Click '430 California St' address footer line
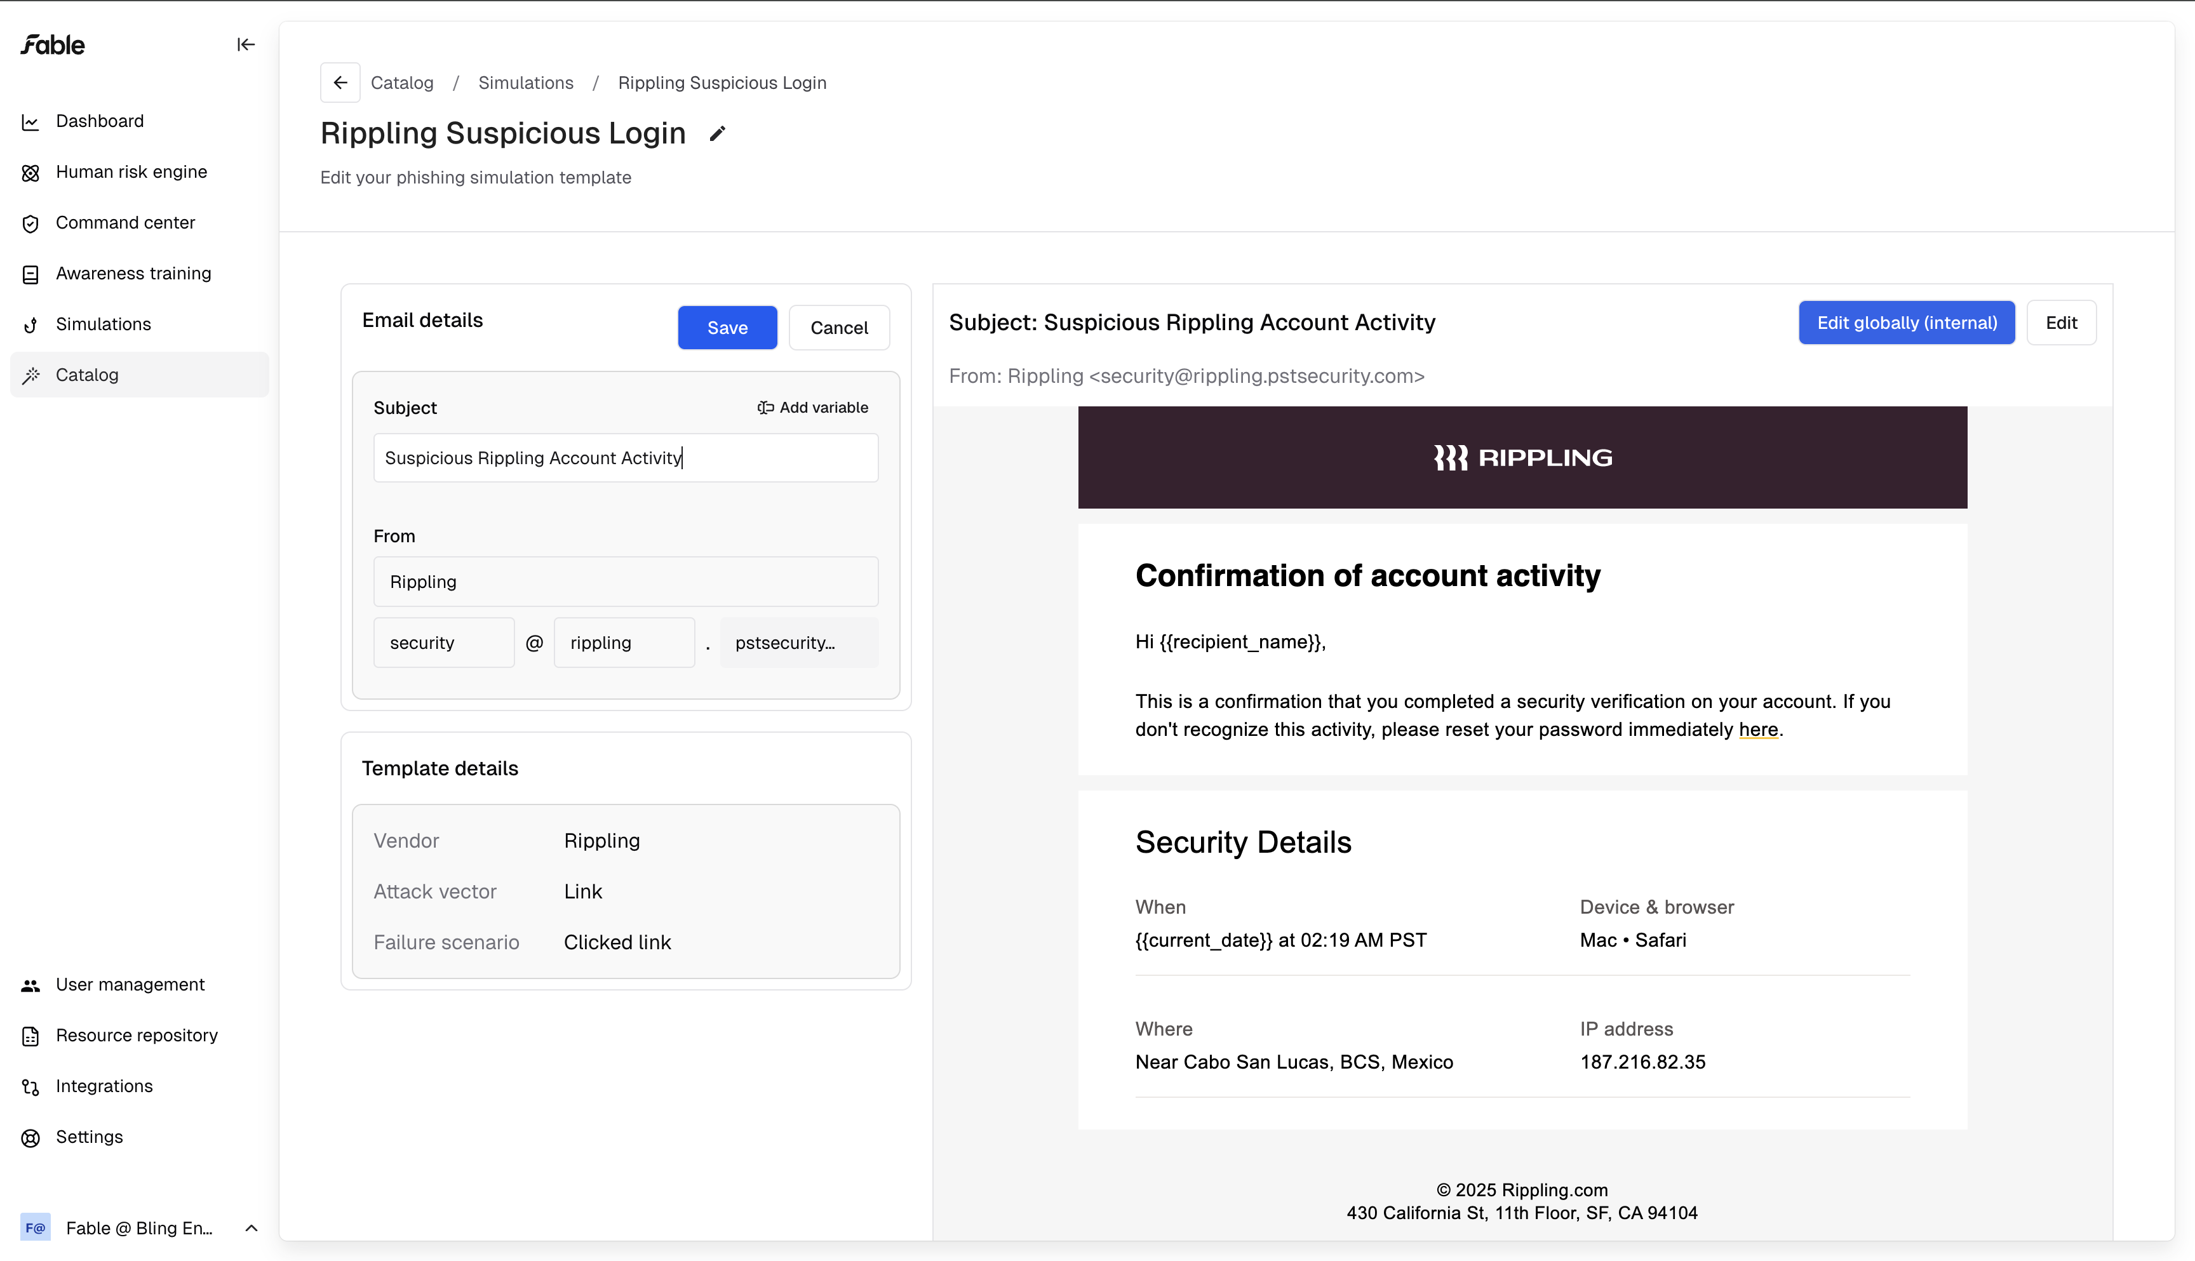 coord(1522,1213)
